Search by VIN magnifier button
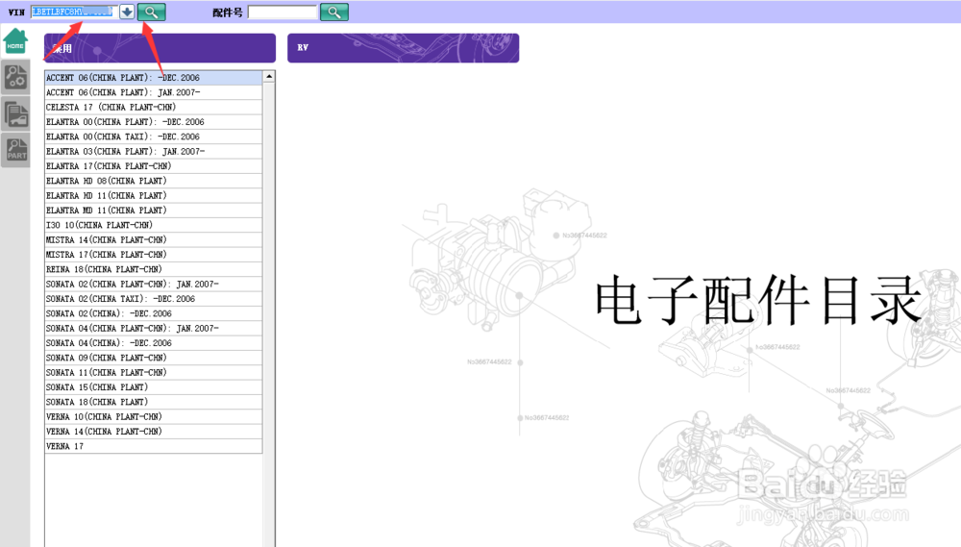Viewport: 961px width, 547px height. [152, 12]
